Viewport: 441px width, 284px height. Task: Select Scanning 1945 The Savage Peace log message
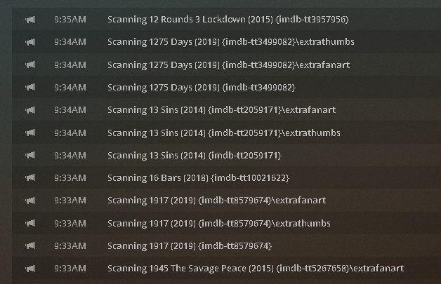click(x=256, y=269)
